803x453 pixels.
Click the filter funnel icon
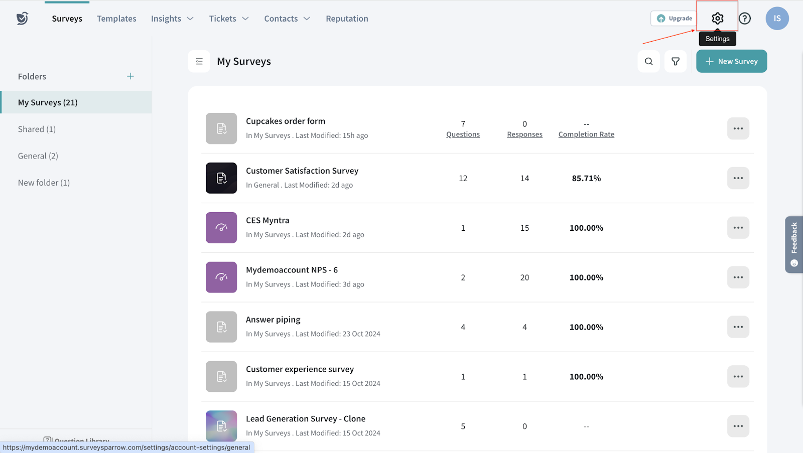[676, 61]
